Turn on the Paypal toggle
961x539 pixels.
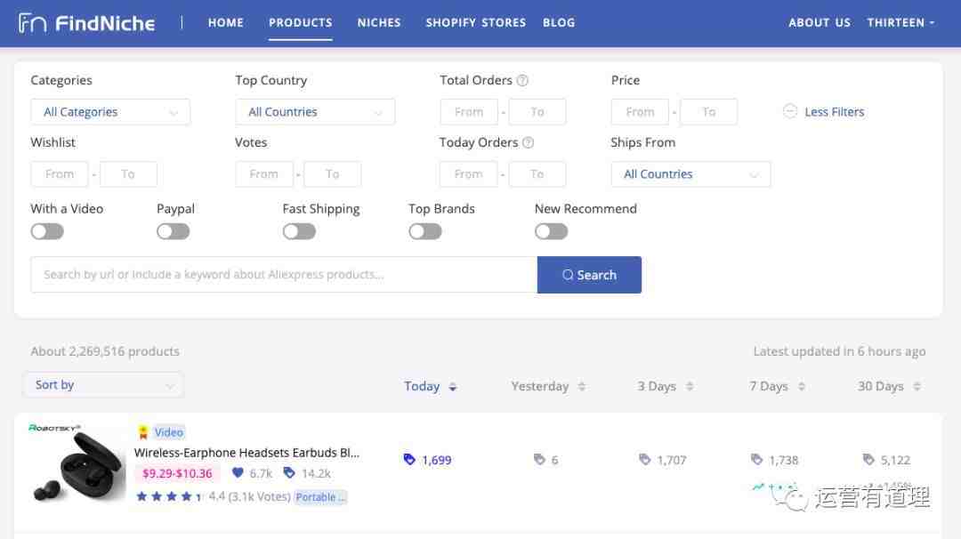pos(173,231)
